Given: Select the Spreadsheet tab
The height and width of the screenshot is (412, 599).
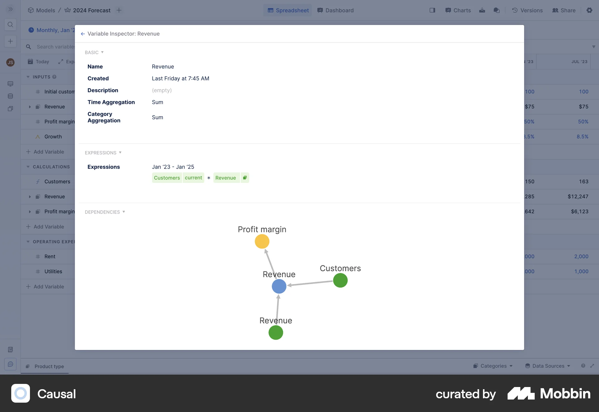Looking at the screenshot, I should coord(288,10).
